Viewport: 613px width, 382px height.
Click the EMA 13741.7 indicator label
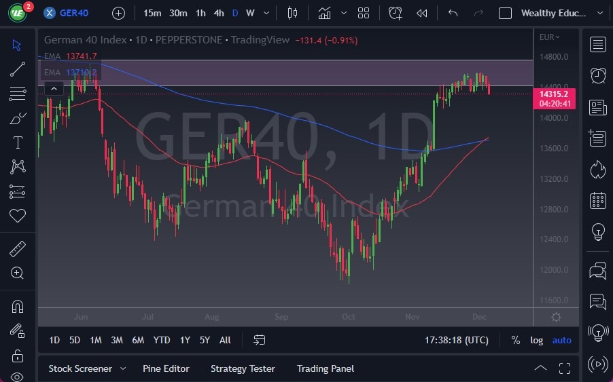pos(71,56)
